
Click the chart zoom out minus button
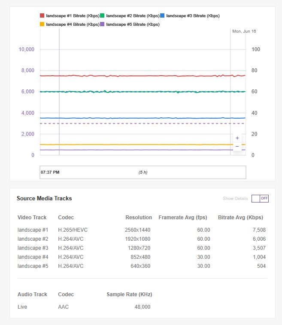[x=237, y=147]
